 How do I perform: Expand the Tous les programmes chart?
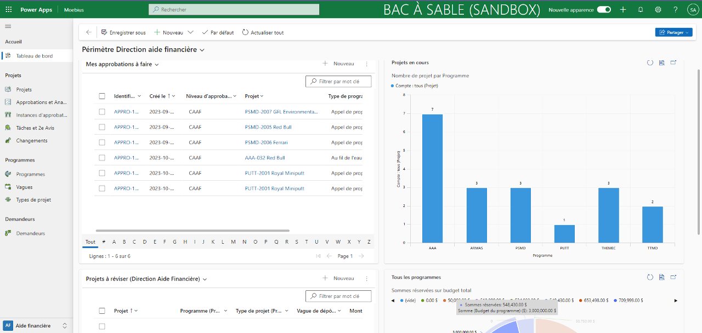[x=673, y=277]
